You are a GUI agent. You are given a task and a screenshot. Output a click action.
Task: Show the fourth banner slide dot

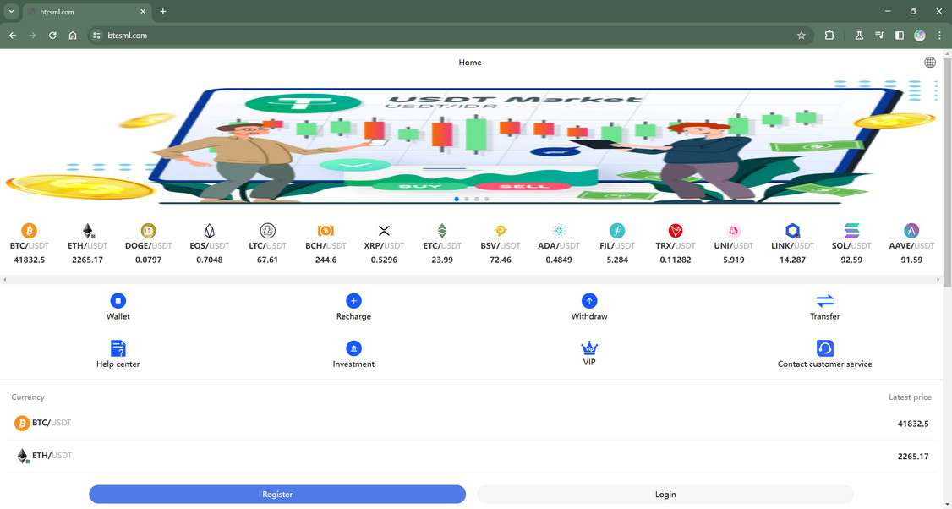tap(486, 199)
